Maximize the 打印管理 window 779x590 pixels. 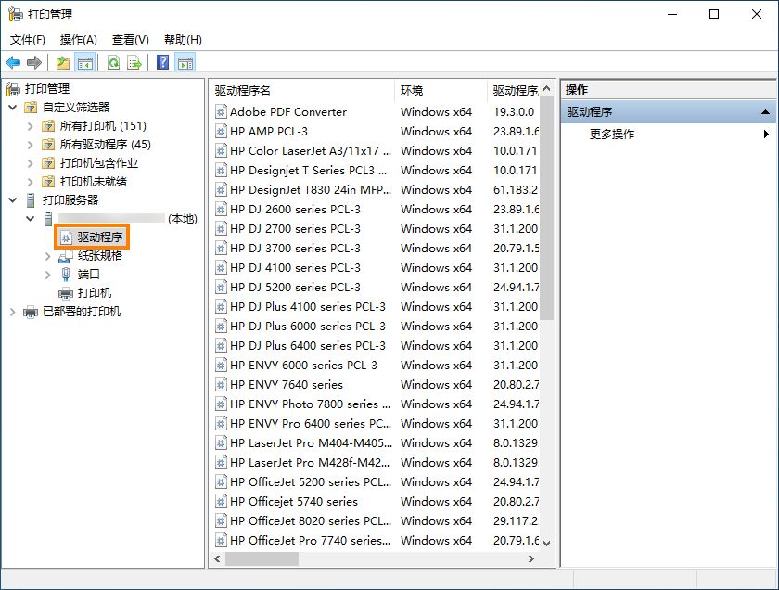pyautogui.click(x=714, y=14)
